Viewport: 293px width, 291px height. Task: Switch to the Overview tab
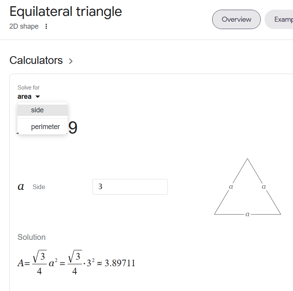click(236, 19)
